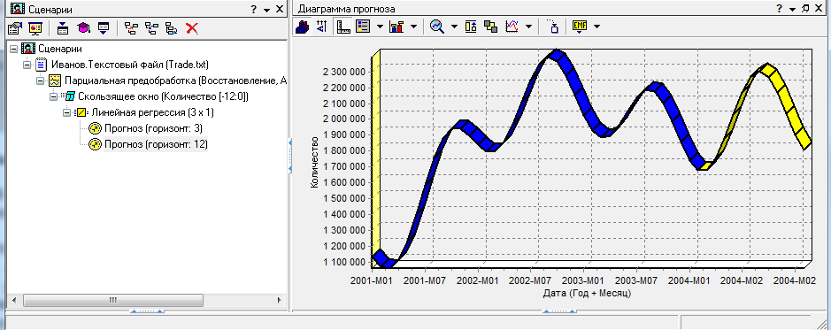Collapse the Линейная регрессия node
Image resolution: width=831 pixels, height=330 pixels.
pyautogui.click(x=66, y=113)
